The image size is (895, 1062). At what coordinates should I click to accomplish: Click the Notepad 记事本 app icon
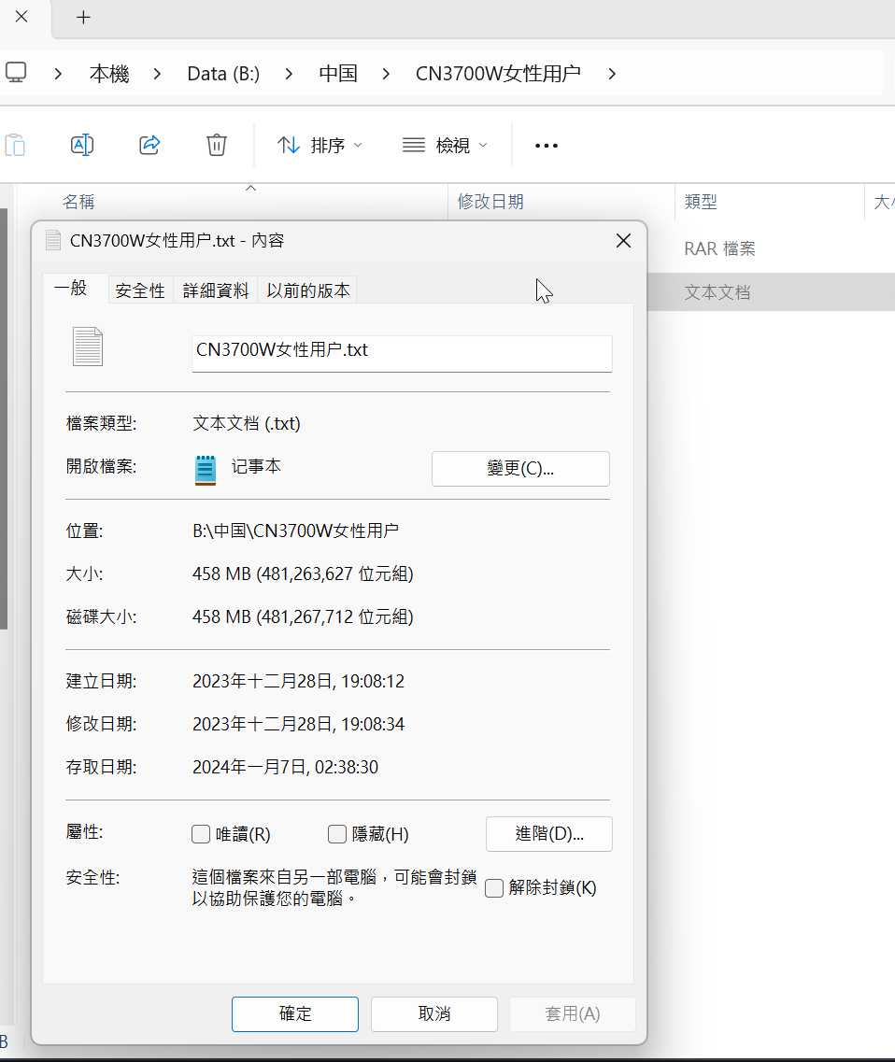[x=206, y=470]
